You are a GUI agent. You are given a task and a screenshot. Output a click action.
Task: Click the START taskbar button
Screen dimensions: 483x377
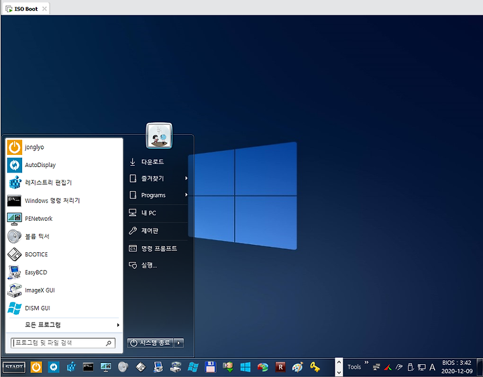14,367
